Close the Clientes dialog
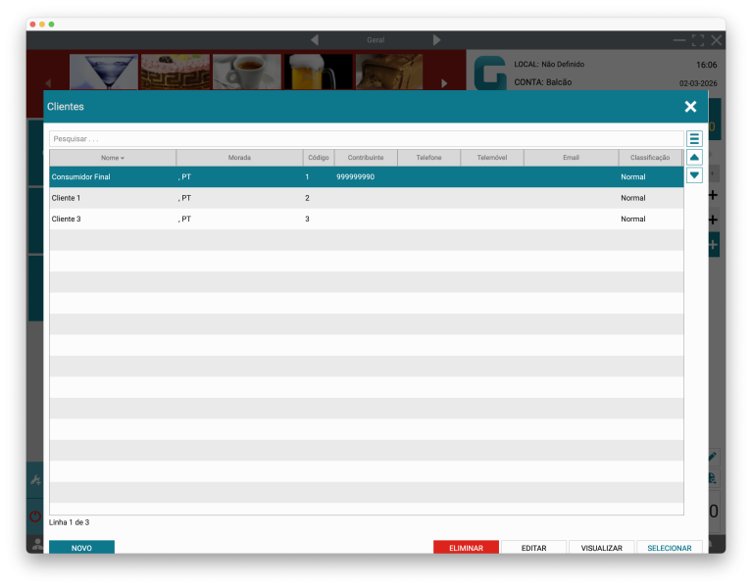This screenshot has height=588, width=752. 690,107
